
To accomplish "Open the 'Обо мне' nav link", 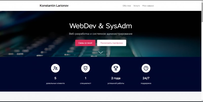I will coord(127,6).
